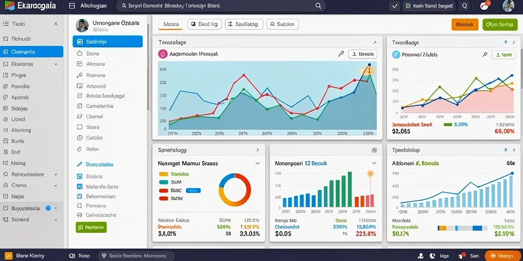Viewport: 523px width, 261px height.
Task: Click the pin icon in Tvonbadgr panel header
Action: [x=505, y=42]
